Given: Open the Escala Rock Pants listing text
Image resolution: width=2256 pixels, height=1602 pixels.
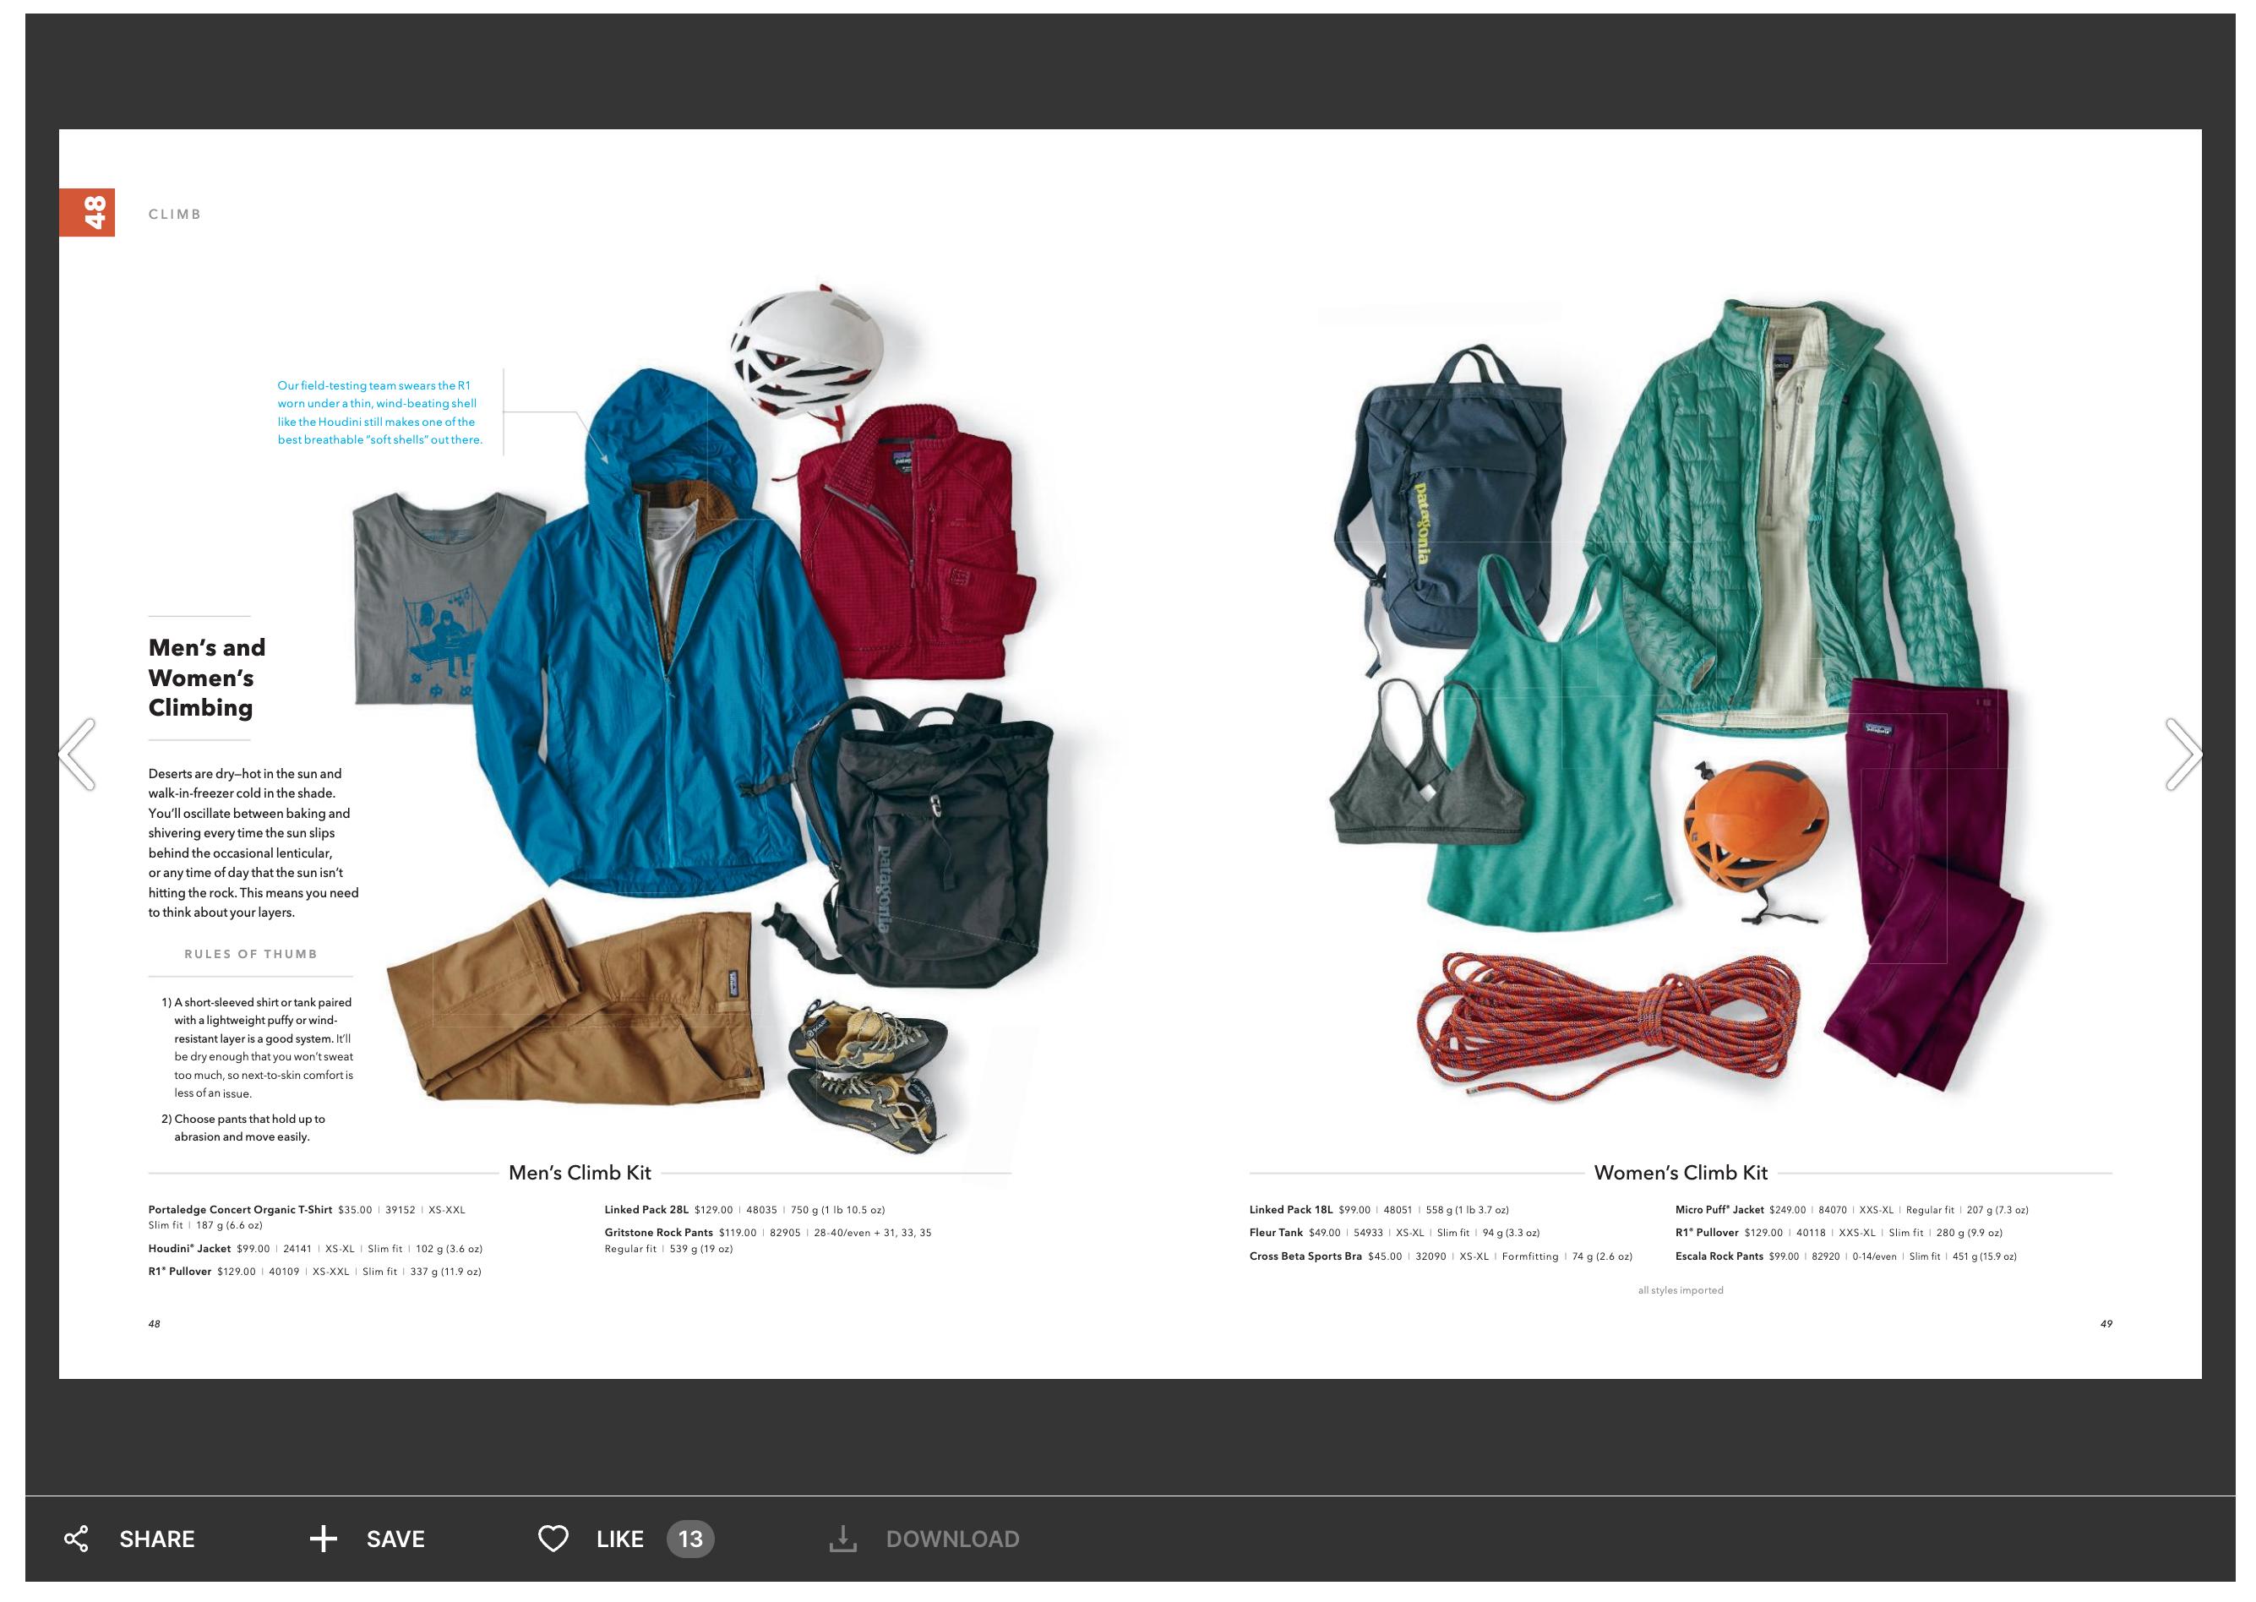Looking at the screenshot, I should coord(1719,1256).
